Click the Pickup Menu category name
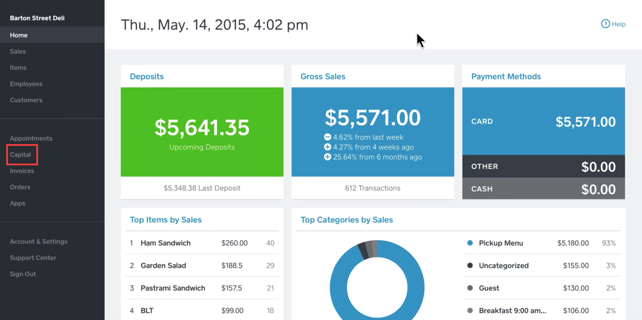 pyautogui.click(x=501, y=243)
